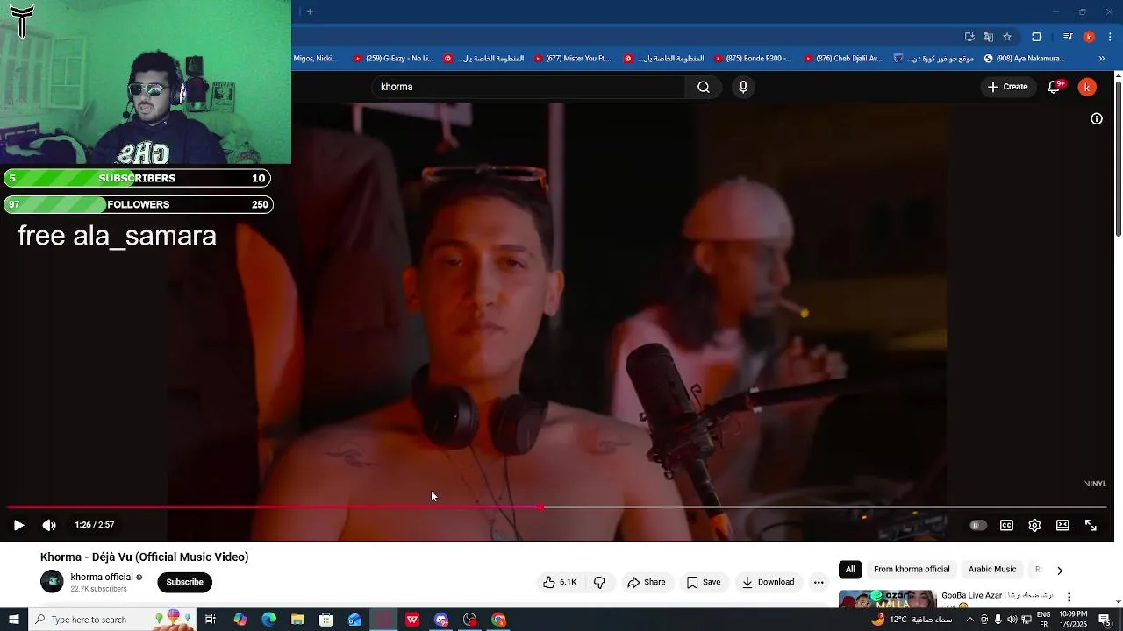Click the search field containing khorma
The height and width of the screenshot is (631, 1123).
point(529,87)
